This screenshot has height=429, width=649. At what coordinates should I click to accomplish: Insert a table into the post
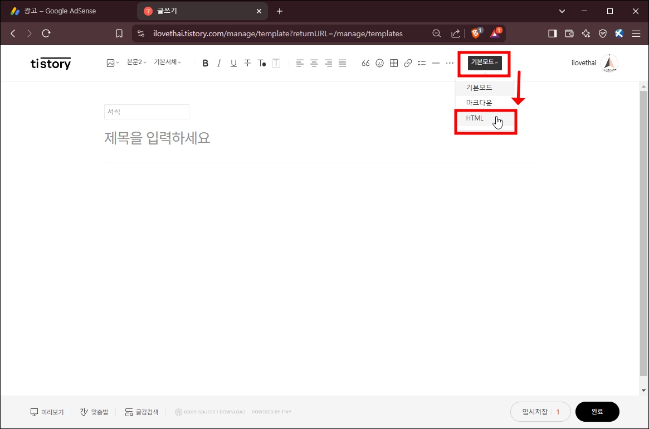click(394, 62)
